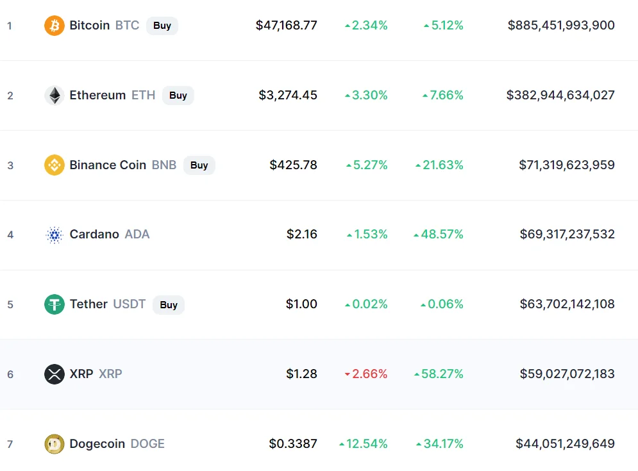Click the Dogecoin Shiba logo icon

[54, 443]
